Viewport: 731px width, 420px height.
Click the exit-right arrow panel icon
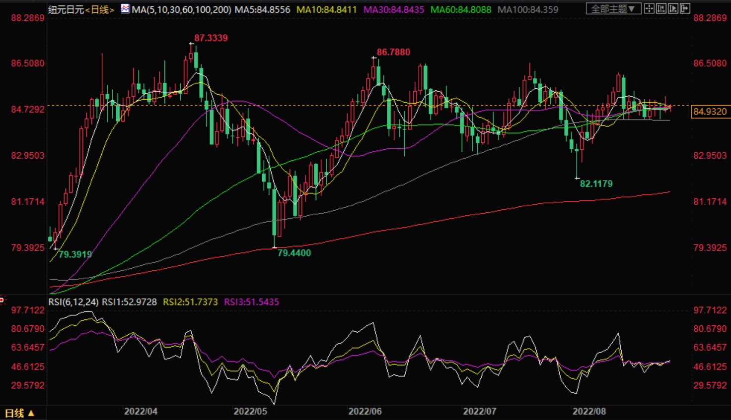[x=685, y=9]
